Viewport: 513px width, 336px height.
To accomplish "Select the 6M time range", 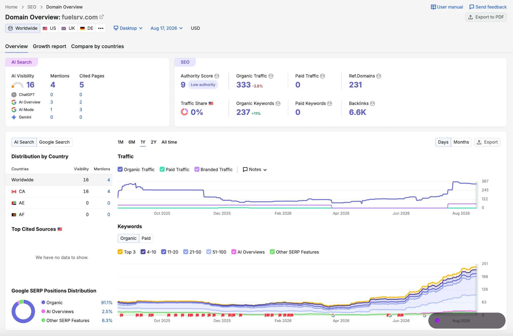I will point(132,142).
